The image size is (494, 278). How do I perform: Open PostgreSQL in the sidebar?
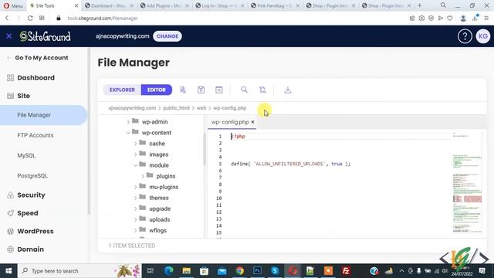click(x=32, y=176)
